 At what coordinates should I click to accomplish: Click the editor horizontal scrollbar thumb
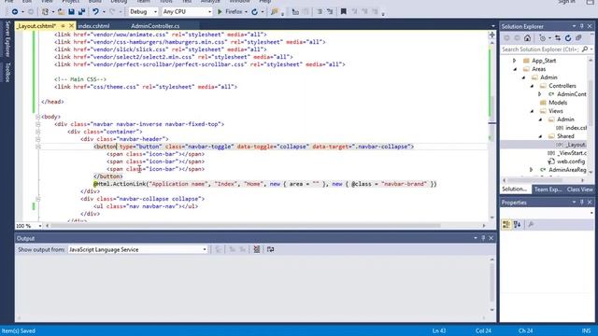(x=245, y=226)
